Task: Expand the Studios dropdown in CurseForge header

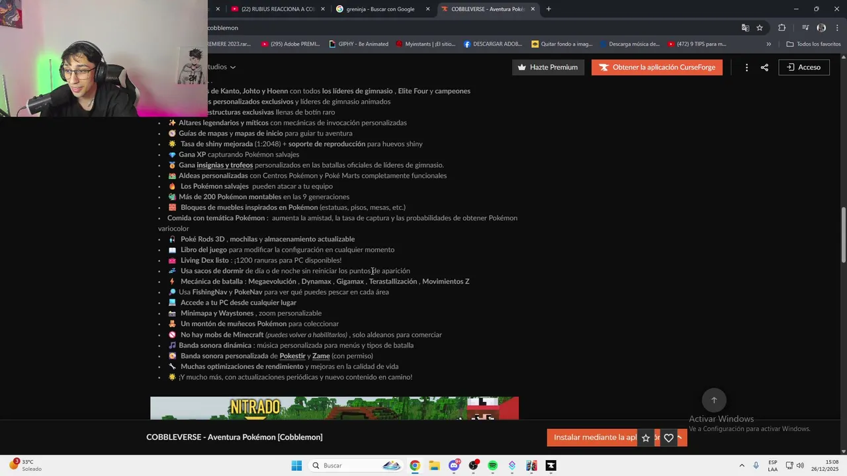Action: [x=221, y=67]
